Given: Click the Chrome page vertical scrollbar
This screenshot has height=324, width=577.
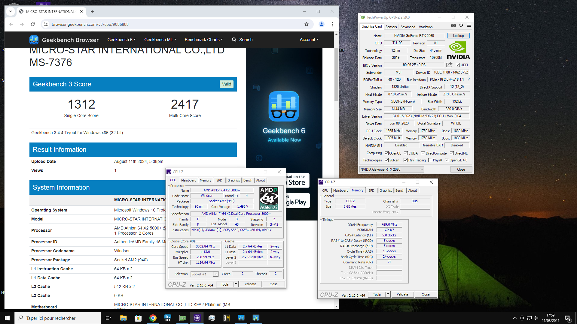Looking at the screenshot, I should tap(336, 74).
